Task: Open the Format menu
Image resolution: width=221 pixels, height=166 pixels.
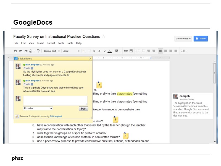Action: tap(51, 43)
